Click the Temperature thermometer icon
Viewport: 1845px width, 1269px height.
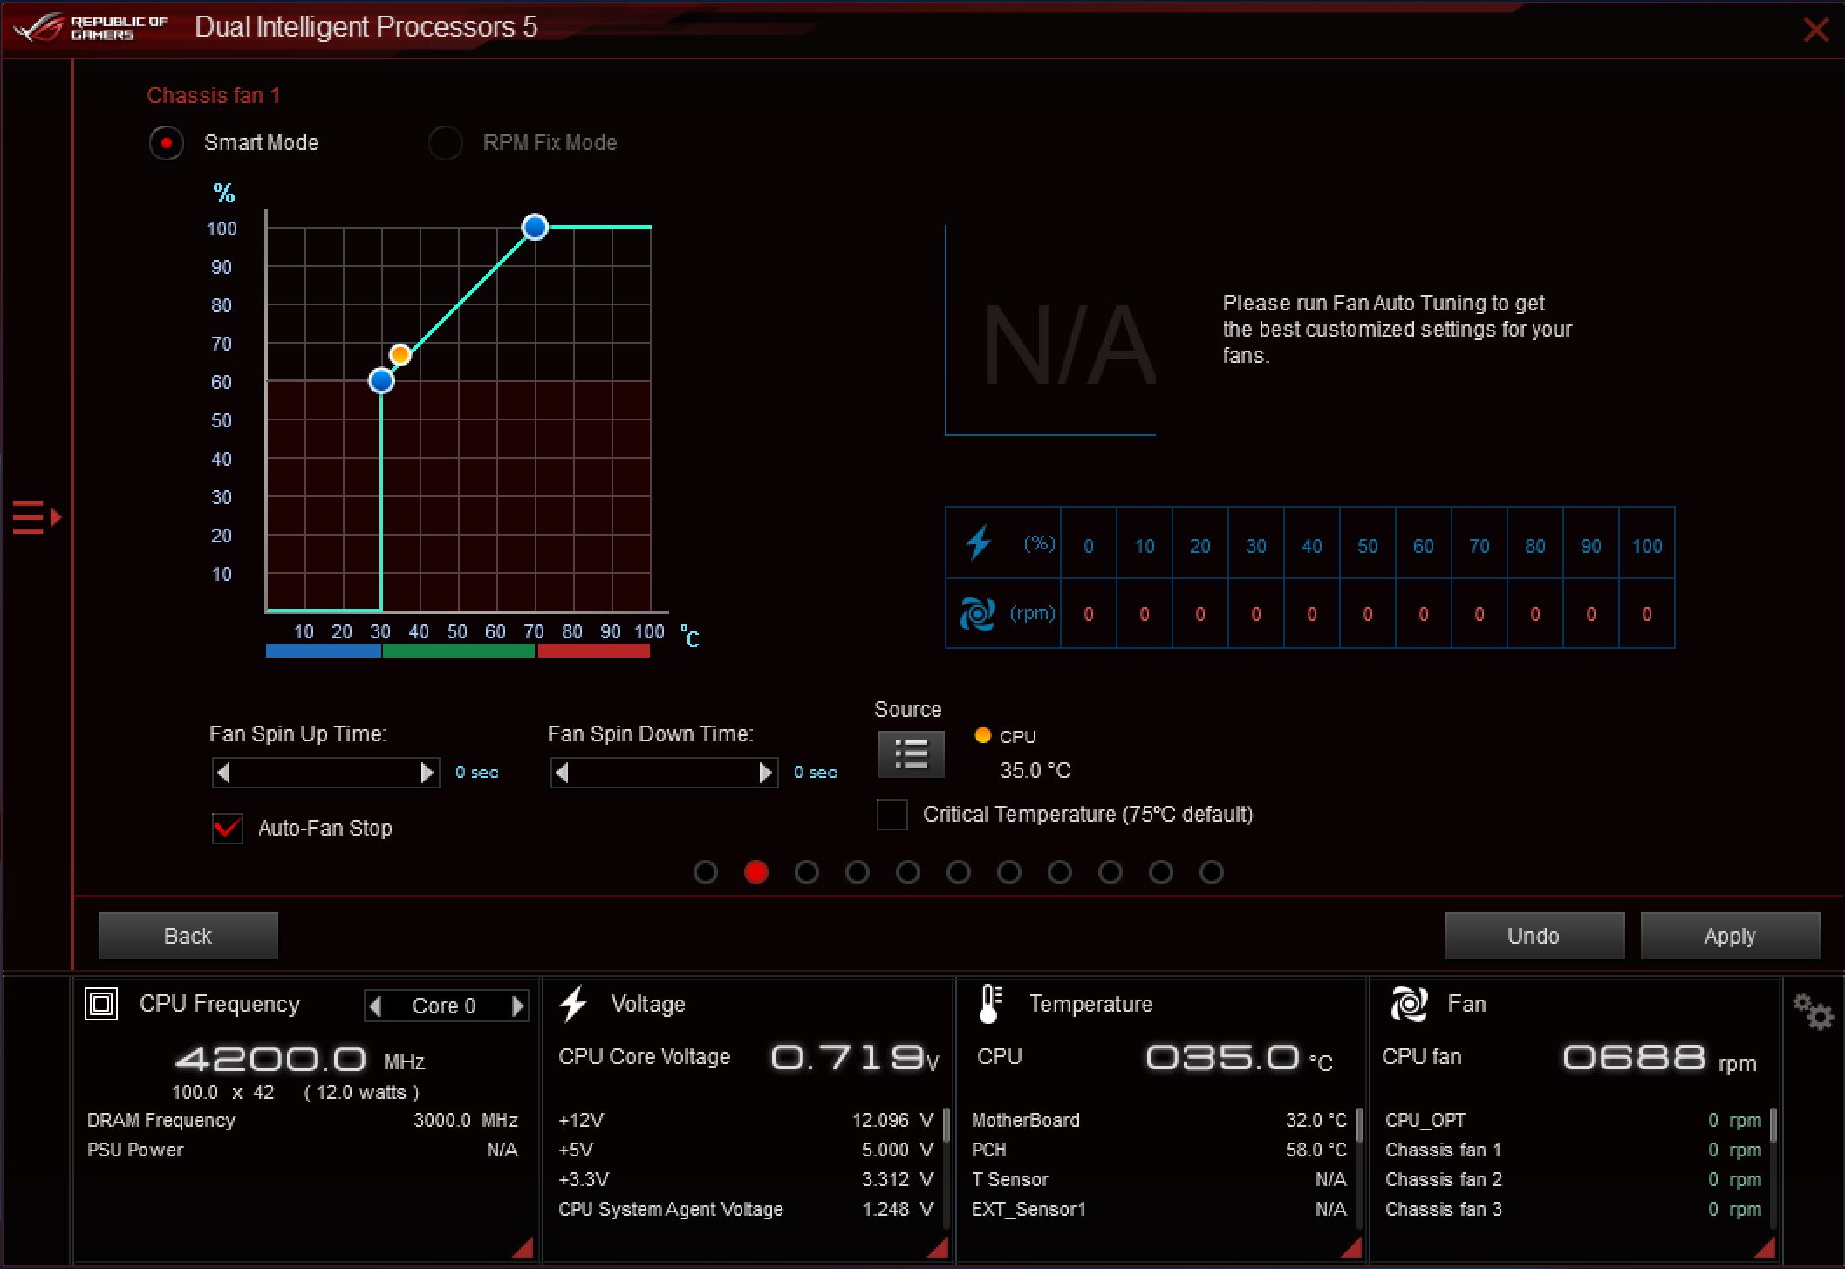[990, 1004]
